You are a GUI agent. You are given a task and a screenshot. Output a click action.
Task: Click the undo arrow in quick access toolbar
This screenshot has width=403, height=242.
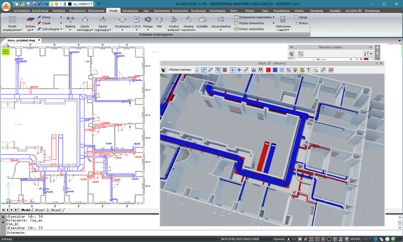[x=40, y=4]
